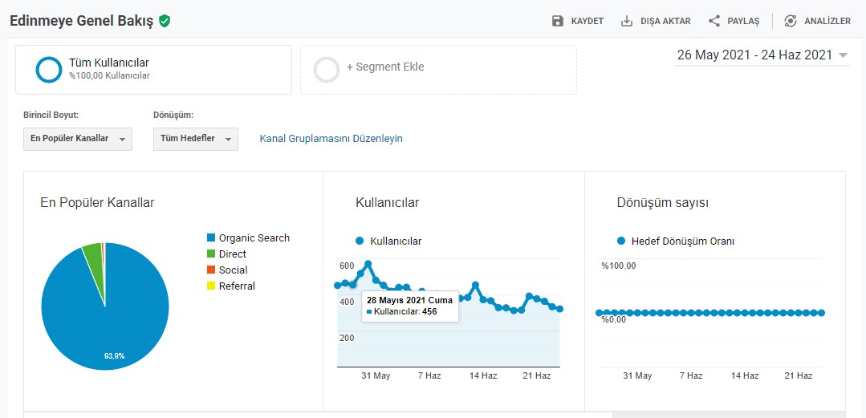This screenshot has height=418, width=866.
Task: Click the En Popüler Kanallar chart heading
Action: click(x=97, y=203)
